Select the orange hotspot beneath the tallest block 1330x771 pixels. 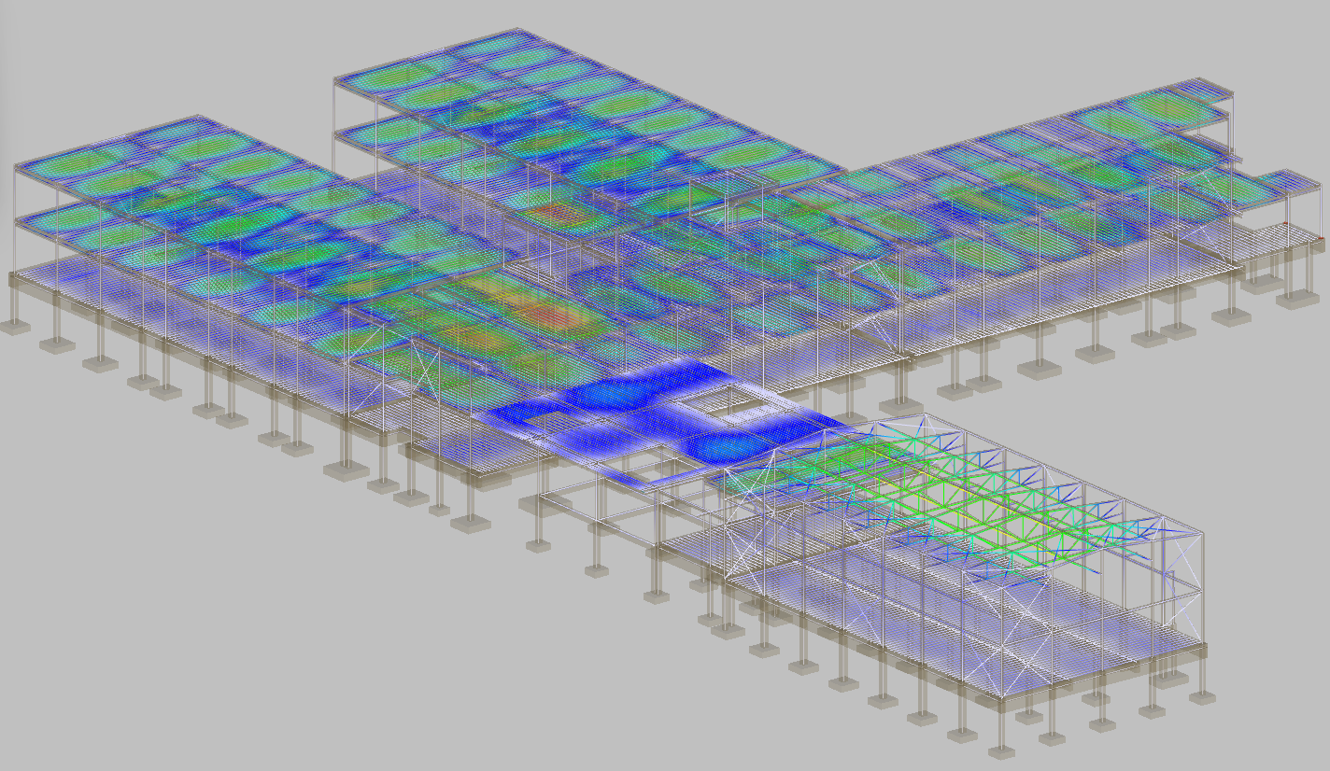point(551,214)
